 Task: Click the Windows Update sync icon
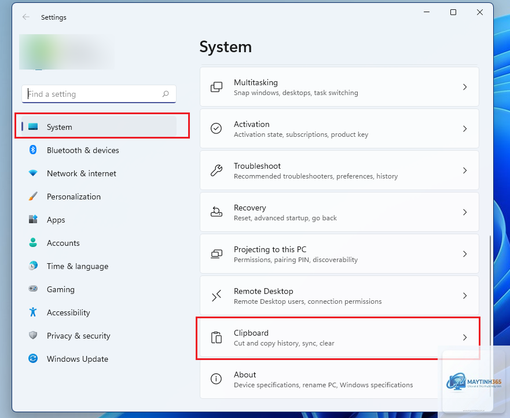pyautogui.click(x=33, y=358)
